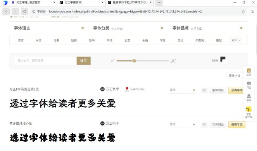Click the 最热字体 sort button
This screenshot has height=151, width=257.
[235, 75]
